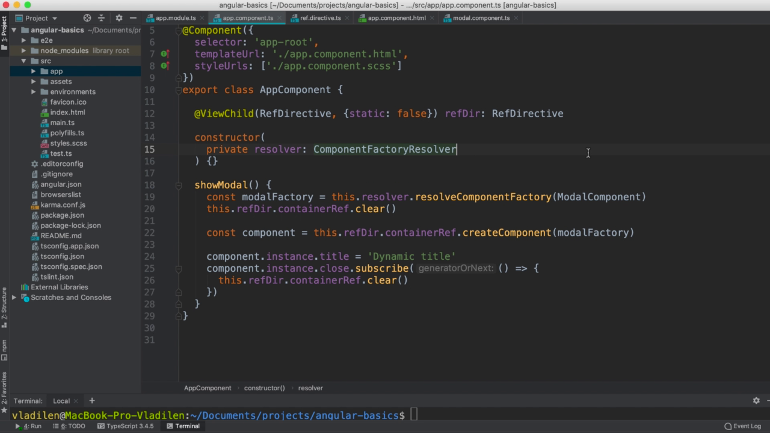Click the Terminal button in the bottom bar
Screen dimensions: 770x433
[183, 426]
